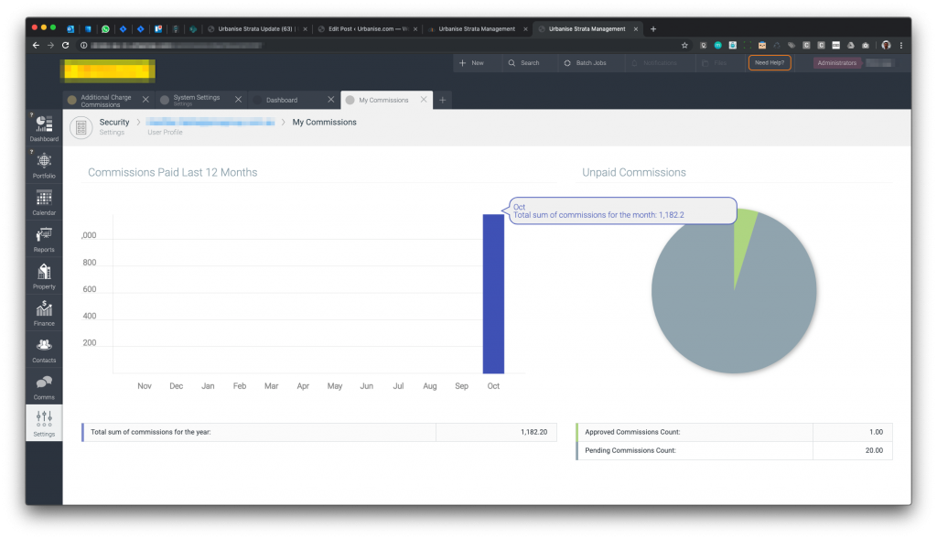Open the Reports sidebar icon
Screen dimensions: 937x539
tap(44, 238)
